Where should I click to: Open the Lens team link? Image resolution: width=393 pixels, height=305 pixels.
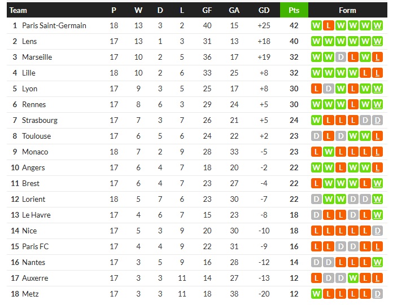point(30,41)
